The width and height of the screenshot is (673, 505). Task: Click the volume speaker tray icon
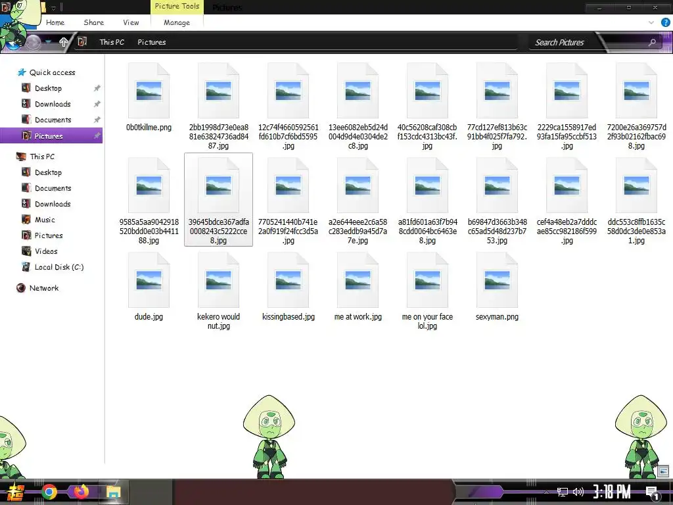pyautogui.click(x=578, y=492)
